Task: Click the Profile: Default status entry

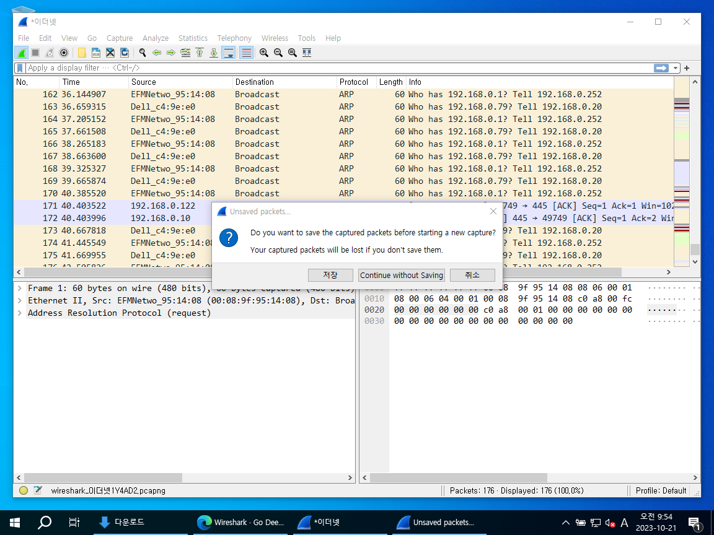Action: click(661, 490)
